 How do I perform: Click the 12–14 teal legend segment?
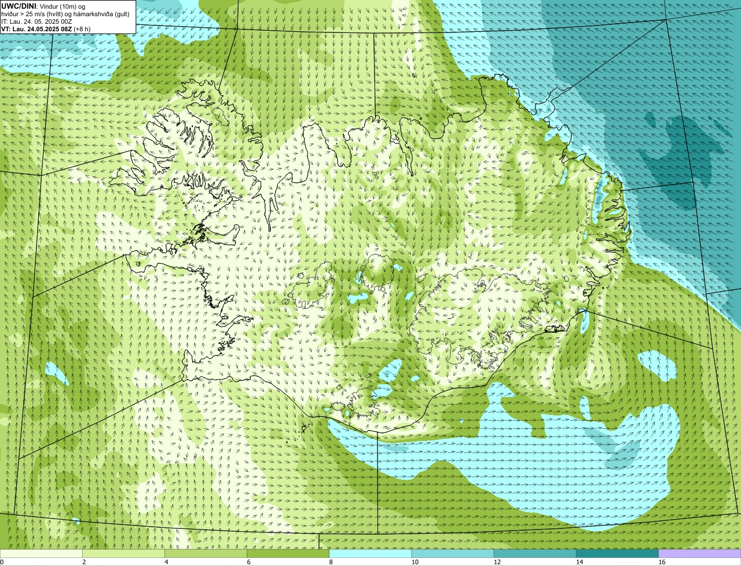(x=535, y=553)
